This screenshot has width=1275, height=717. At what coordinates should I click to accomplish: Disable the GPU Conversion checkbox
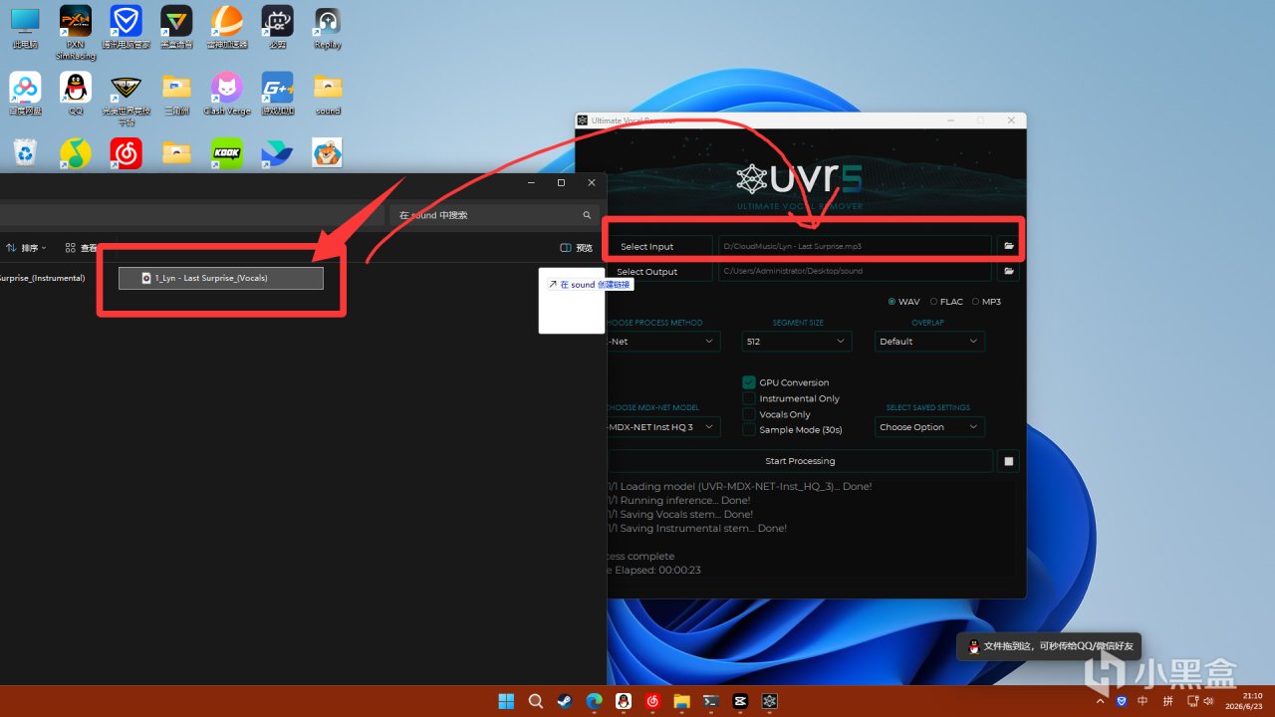[749, 382]
